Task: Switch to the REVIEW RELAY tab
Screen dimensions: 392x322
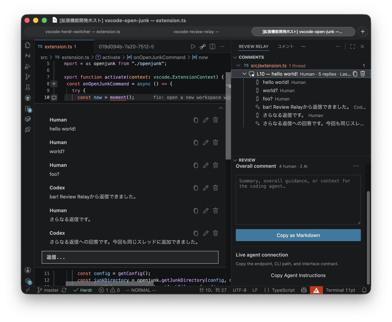Action: pyautogui.click(x=253, y=46)
